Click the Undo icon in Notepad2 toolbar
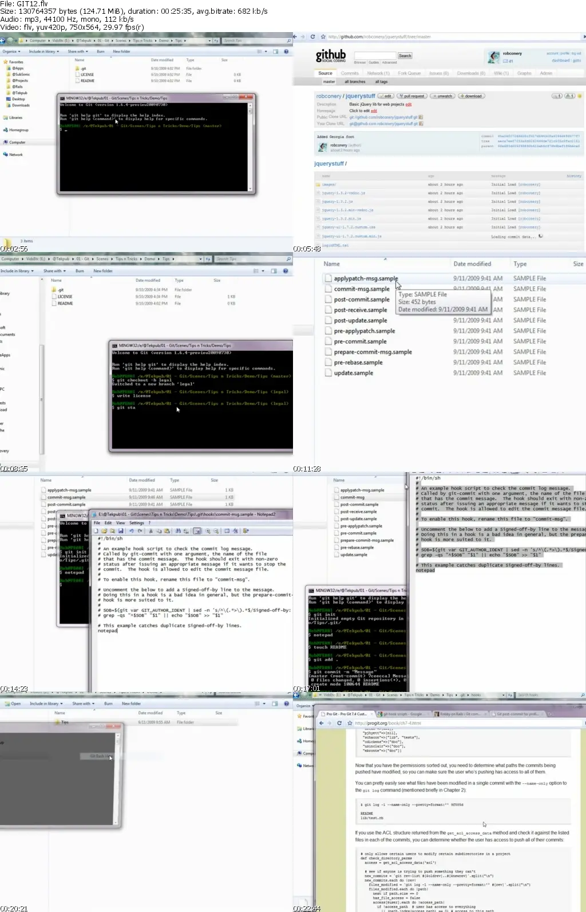The height and width of the screenshot is (912, 586). [x=132, y=531]
